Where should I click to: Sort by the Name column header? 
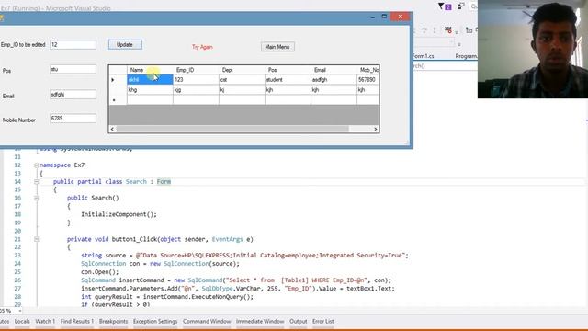pos(150,70)
